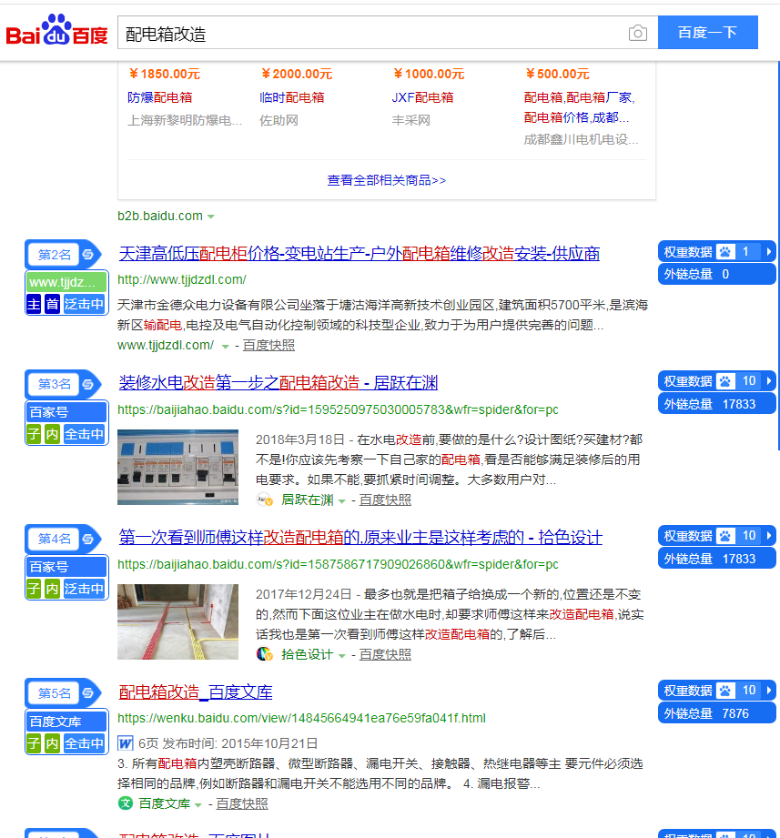Open camera image search icon

pyautogui.click(x=637, y=33)
